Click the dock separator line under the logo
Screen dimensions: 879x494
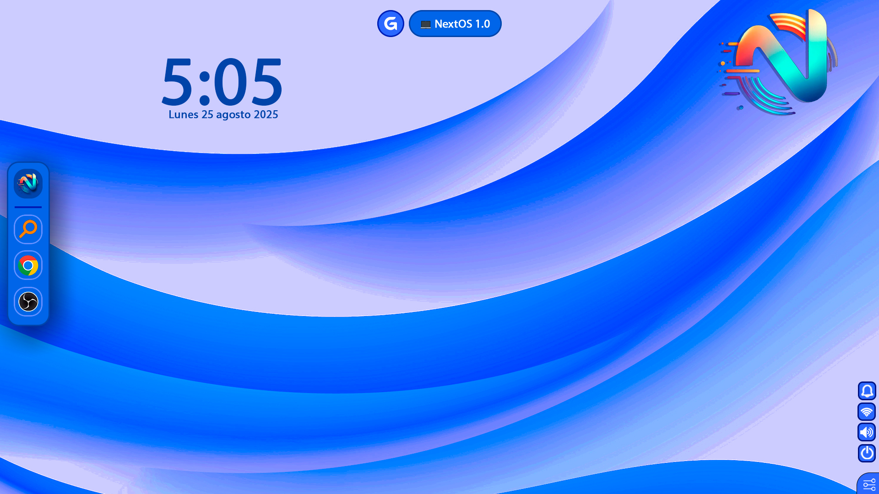28,207
